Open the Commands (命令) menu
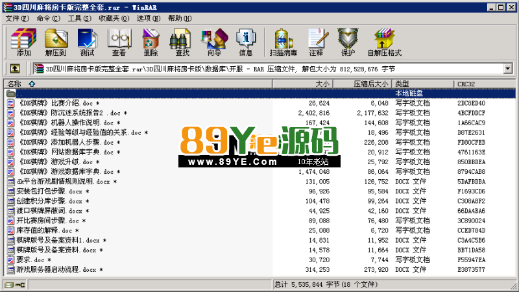Viewport: 519px width, 292px height. point(48,18)
